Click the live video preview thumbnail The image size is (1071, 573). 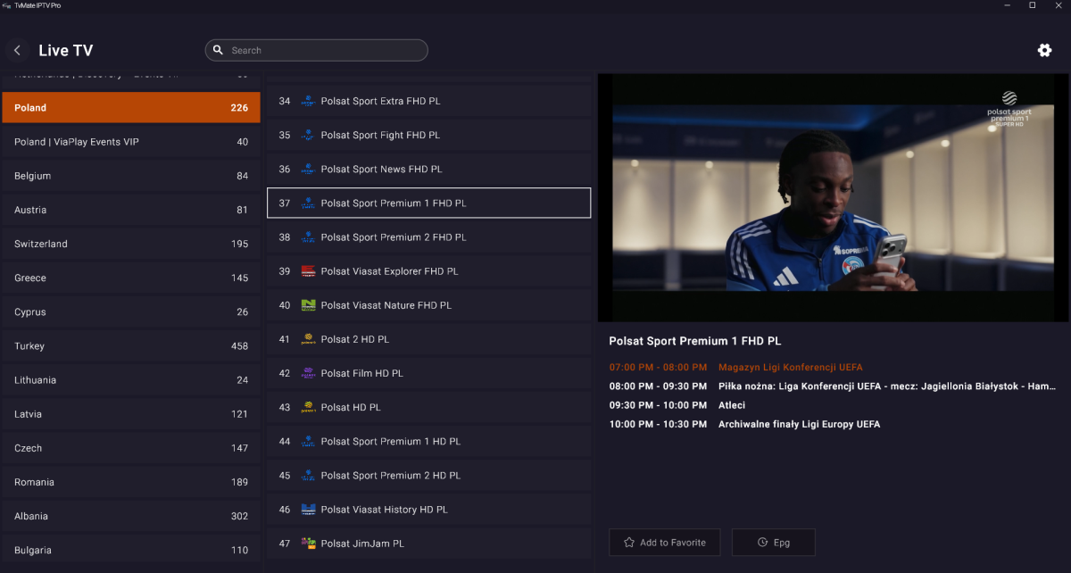tap(833, 197)
